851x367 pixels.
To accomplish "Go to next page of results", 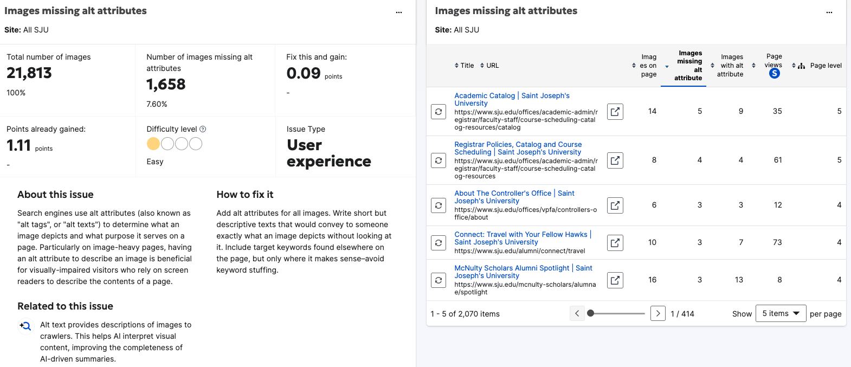I will point(658,313).
